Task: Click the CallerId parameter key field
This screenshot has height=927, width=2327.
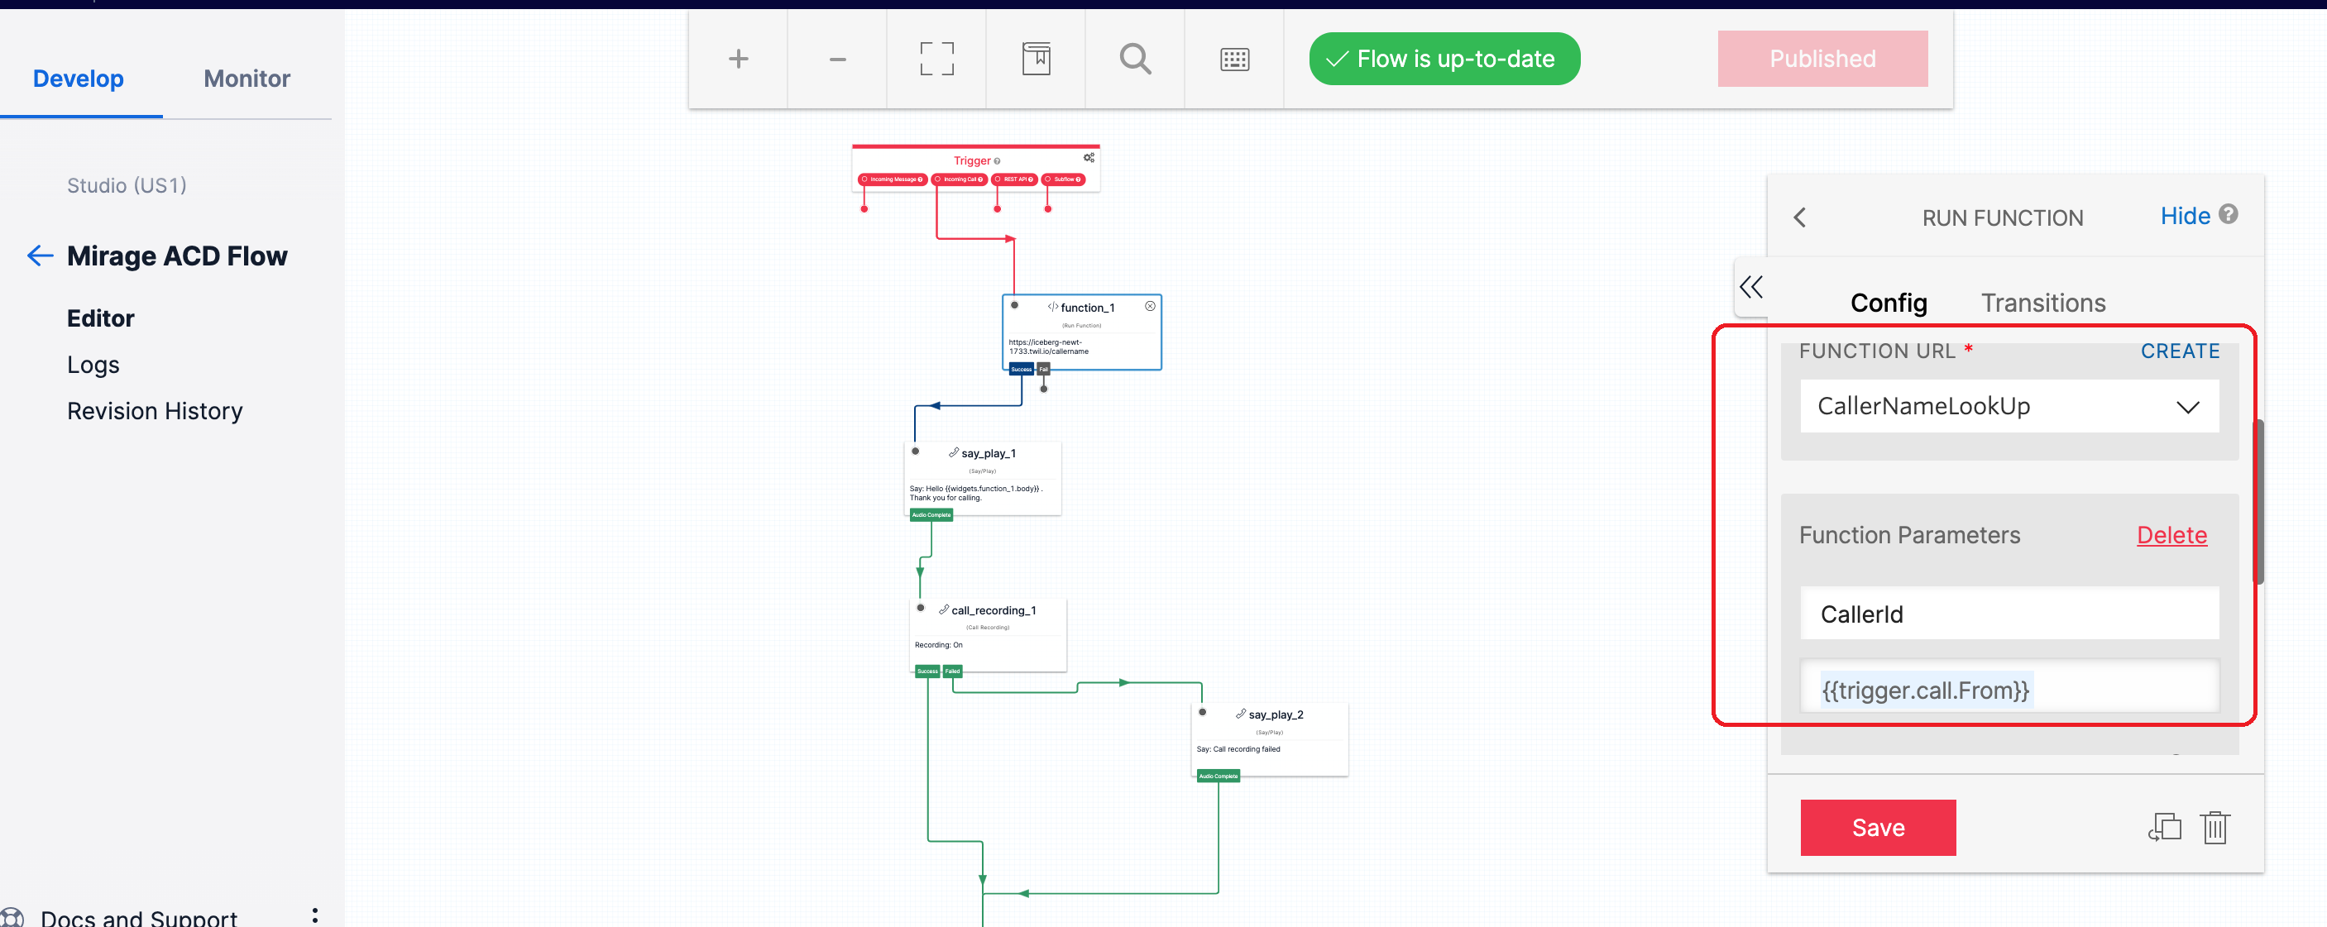Action: coord(2009,614)
